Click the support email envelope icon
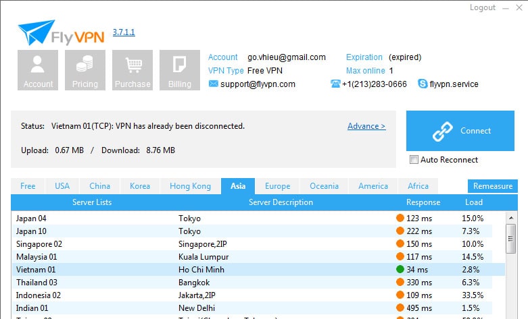 [214, 84]
